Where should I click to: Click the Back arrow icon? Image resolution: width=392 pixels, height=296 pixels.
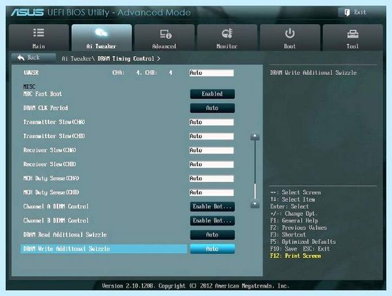[21, 58]
